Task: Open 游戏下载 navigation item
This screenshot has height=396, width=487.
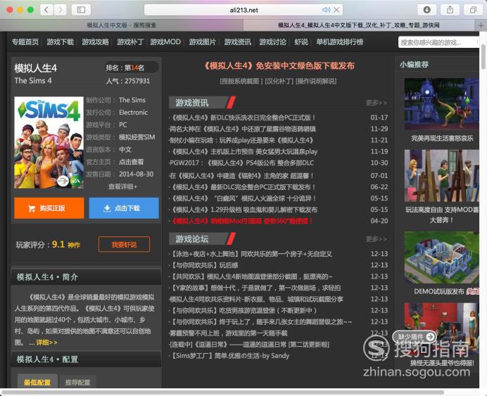Action: pyautogui.click(x=61, y=42)
